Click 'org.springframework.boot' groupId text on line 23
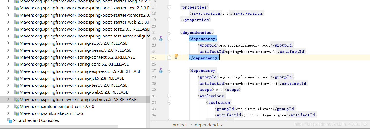 [244, 45]
